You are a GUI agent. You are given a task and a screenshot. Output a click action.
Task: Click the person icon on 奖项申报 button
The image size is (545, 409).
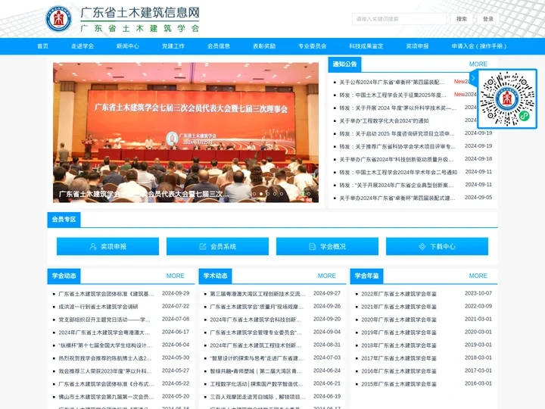[93, 247]
